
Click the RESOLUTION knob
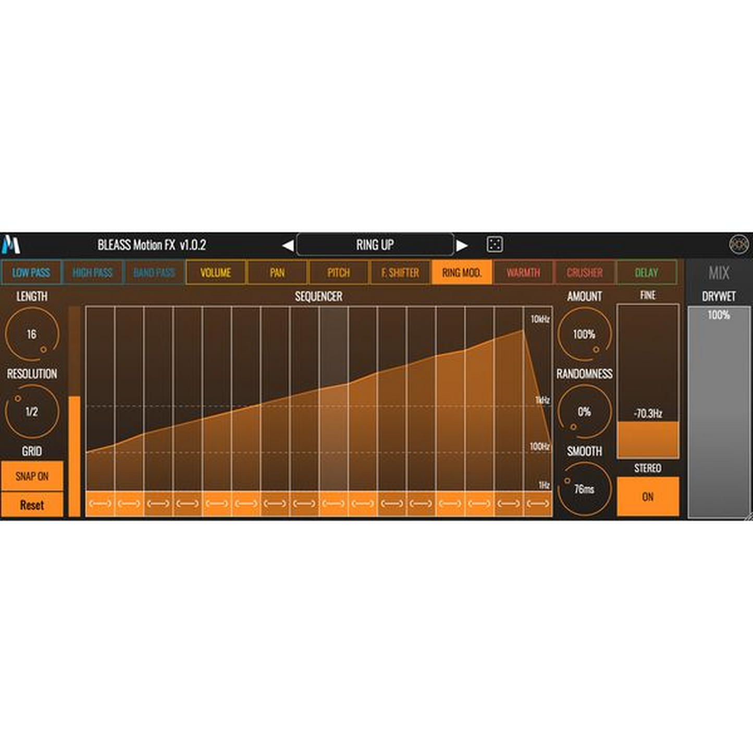click(31, 411)
